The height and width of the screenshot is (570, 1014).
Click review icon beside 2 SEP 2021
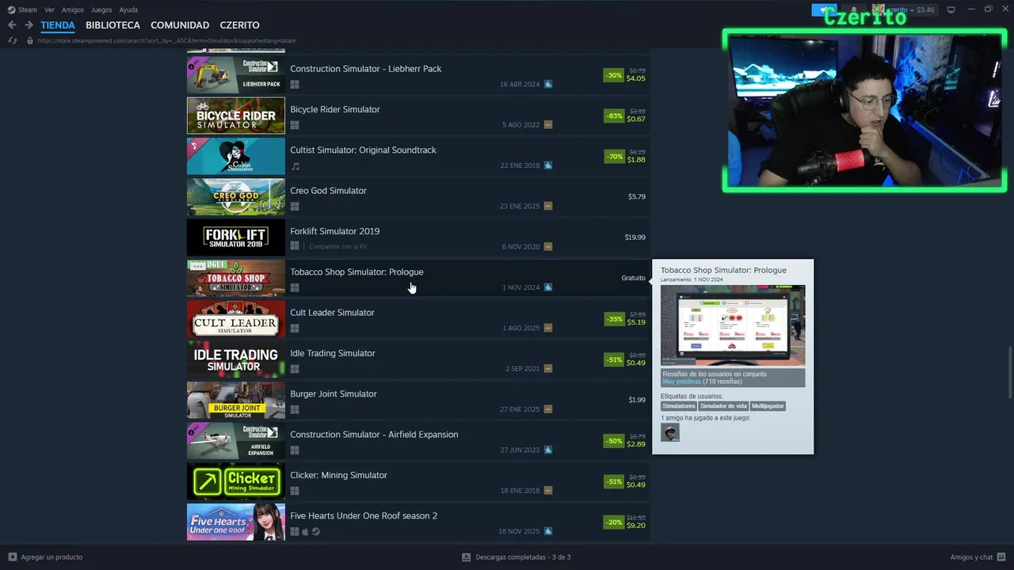coord(548,369)
